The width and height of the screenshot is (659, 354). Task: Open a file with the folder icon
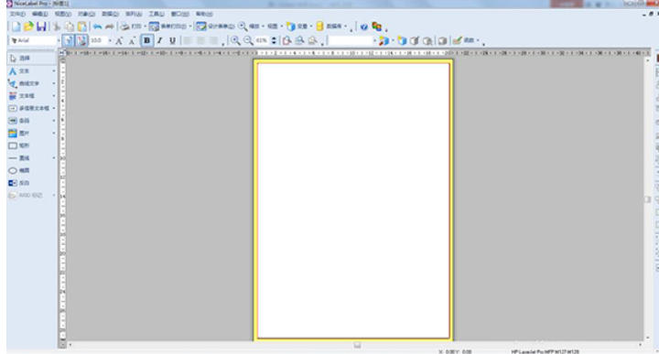(x=28, y=27)
